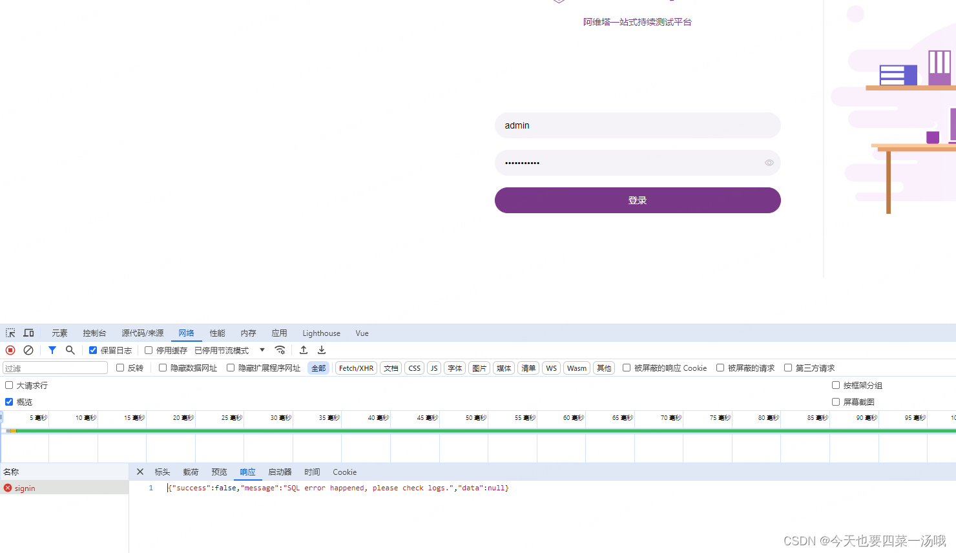Image resolution: width=956 pixels, height=553 pixels.
Task: Open the throttling mode dropdown
Action: pyautogui.click(x=230, y=350)
